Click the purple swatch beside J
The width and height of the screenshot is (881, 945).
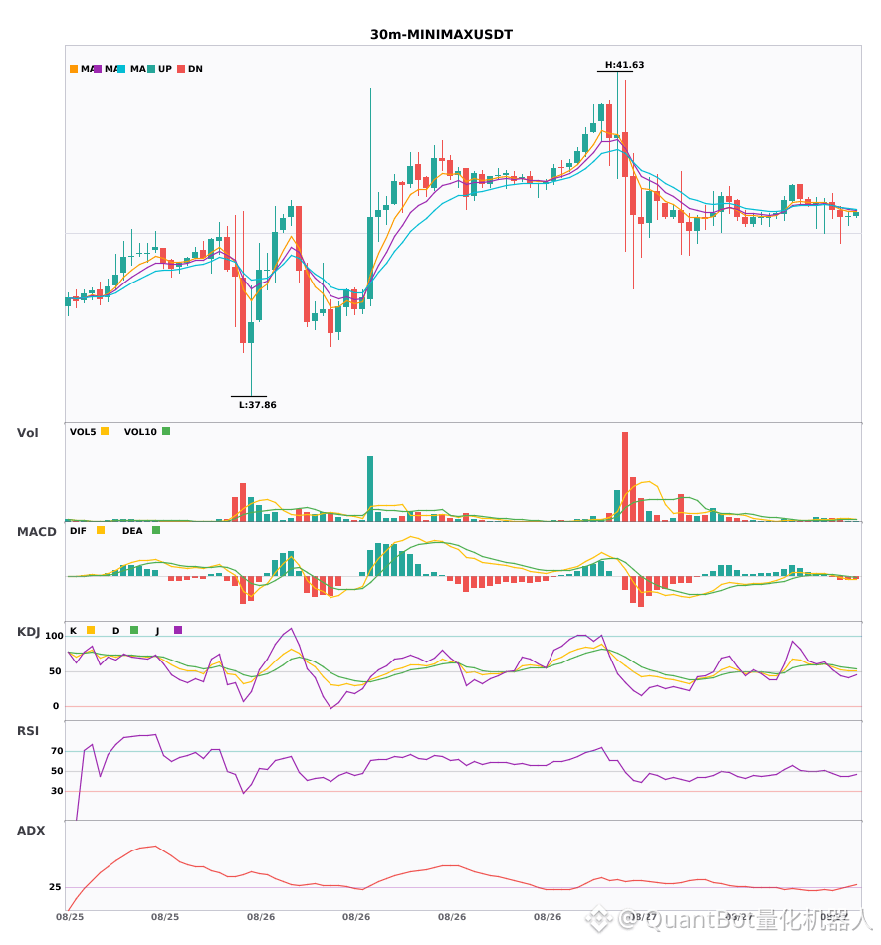[178, 630]
